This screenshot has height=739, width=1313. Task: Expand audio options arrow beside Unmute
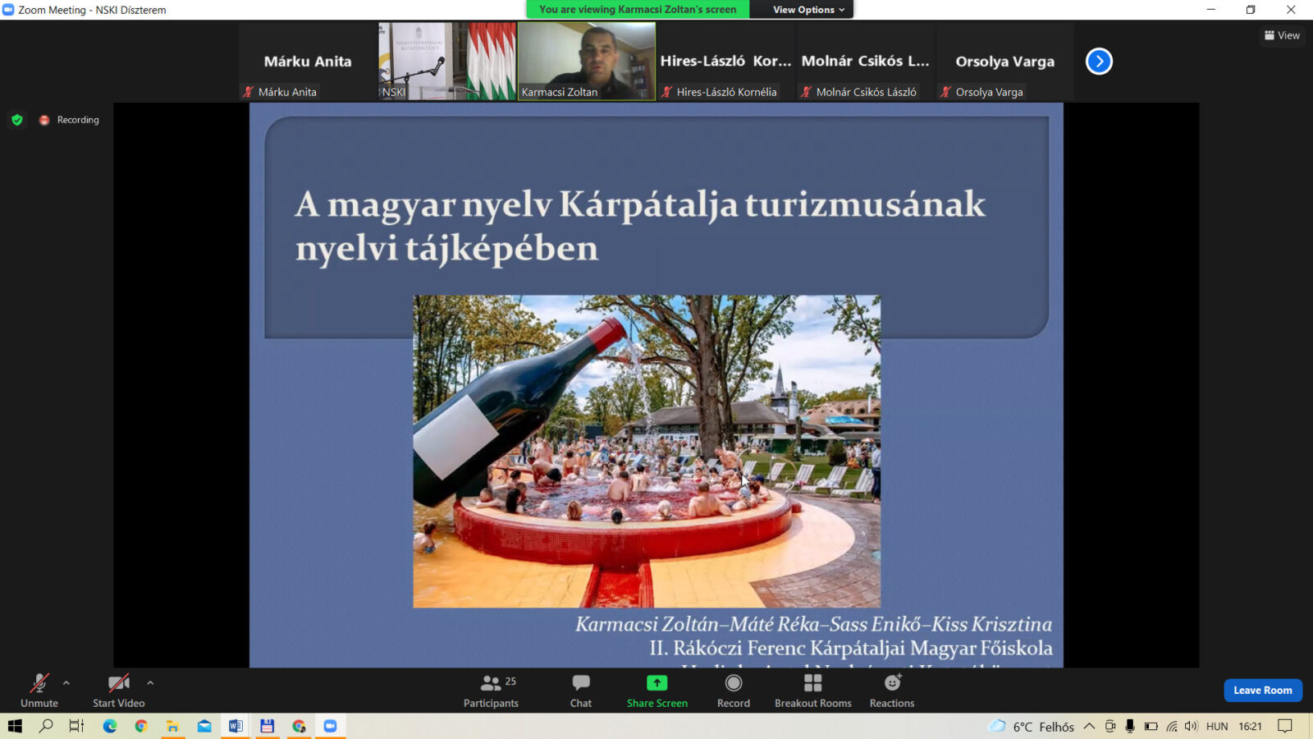[66, 682]
